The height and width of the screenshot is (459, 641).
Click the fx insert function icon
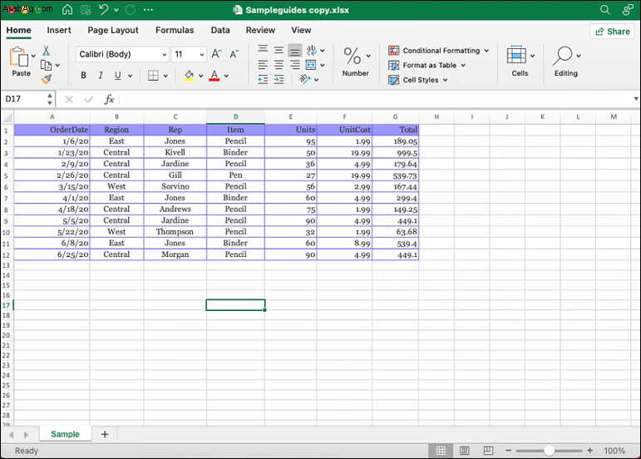pos(109,99)
